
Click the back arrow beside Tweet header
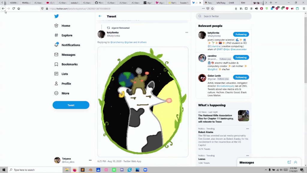point(100,16)
